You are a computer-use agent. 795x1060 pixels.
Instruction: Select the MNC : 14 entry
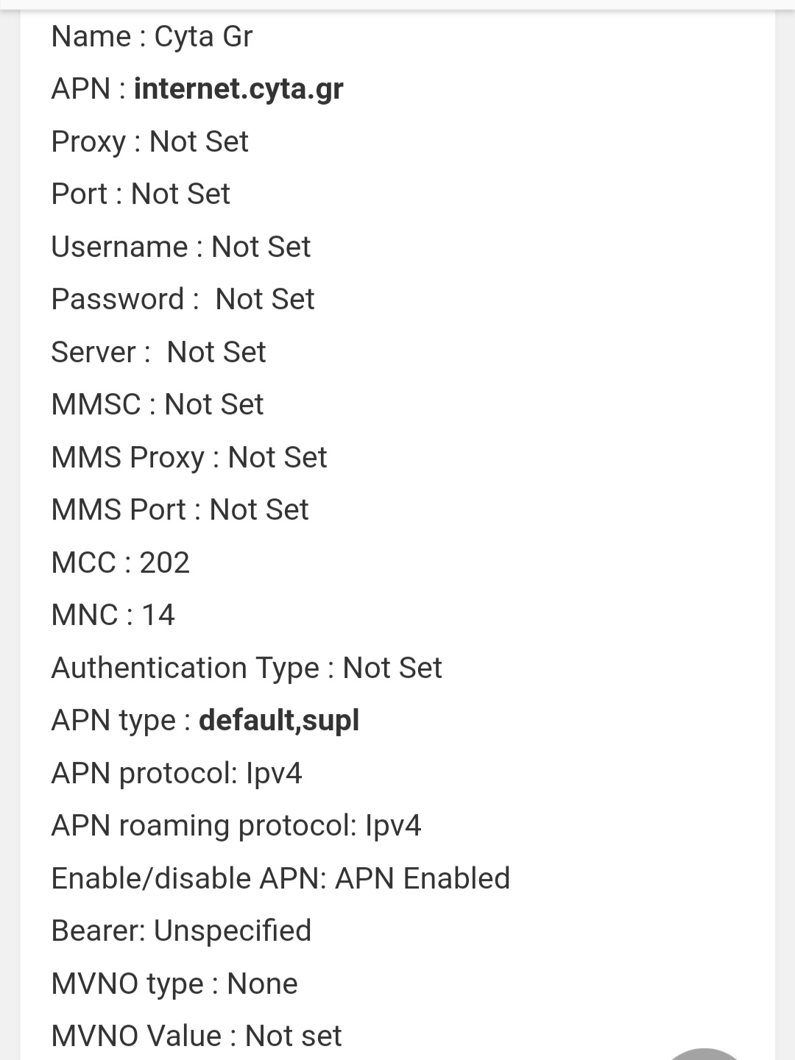pos(113,615)
